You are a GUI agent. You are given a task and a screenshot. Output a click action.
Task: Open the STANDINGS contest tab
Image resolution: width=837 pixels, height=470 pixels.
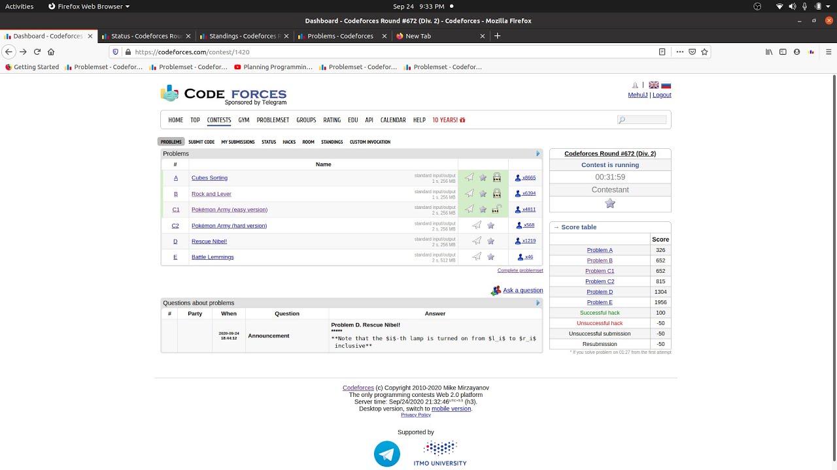pyautogui.click(x=332, y=142)
